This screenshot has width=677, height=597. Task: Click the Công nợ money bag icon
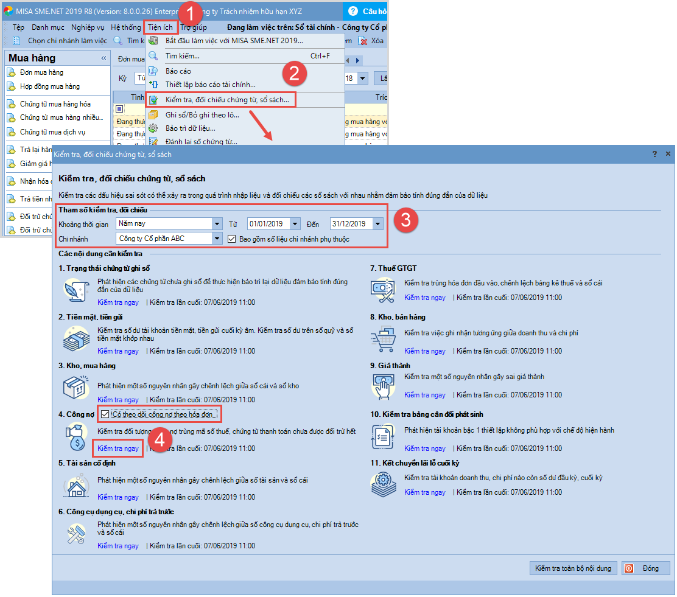click(x=77, y=436)
